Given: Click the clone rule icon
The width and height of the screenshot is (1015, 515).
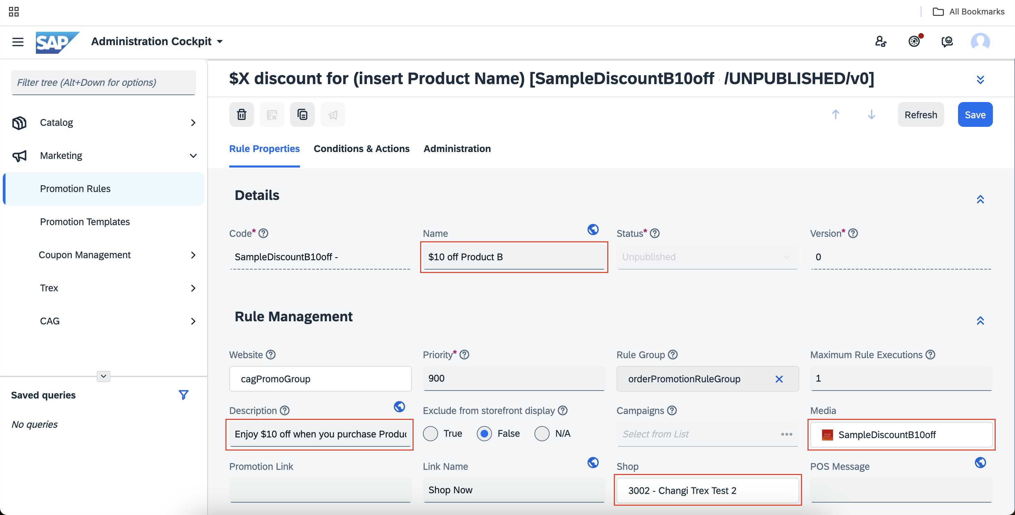Looking at the screenshot, I should click(x=302, y=114).
